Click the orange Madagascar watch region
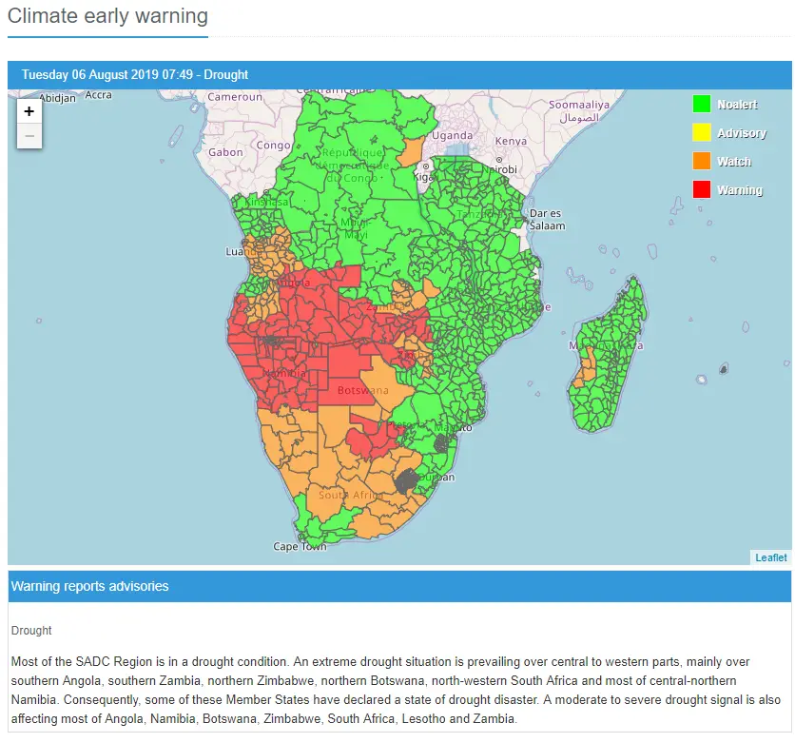Screen dimensions: 795x743 pos(586,369)
